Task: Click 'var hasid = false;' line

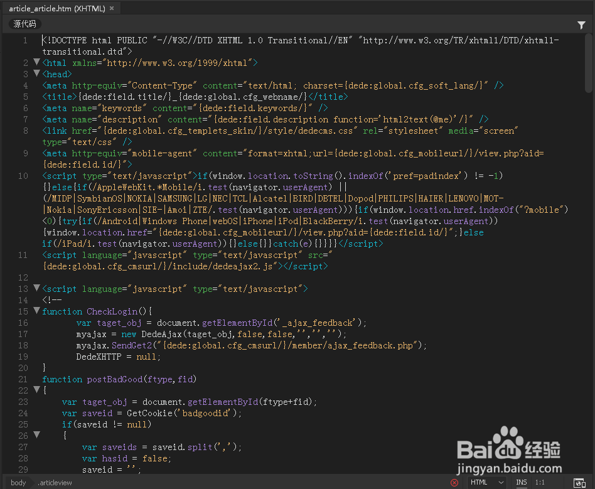Action: click(127, 459)
